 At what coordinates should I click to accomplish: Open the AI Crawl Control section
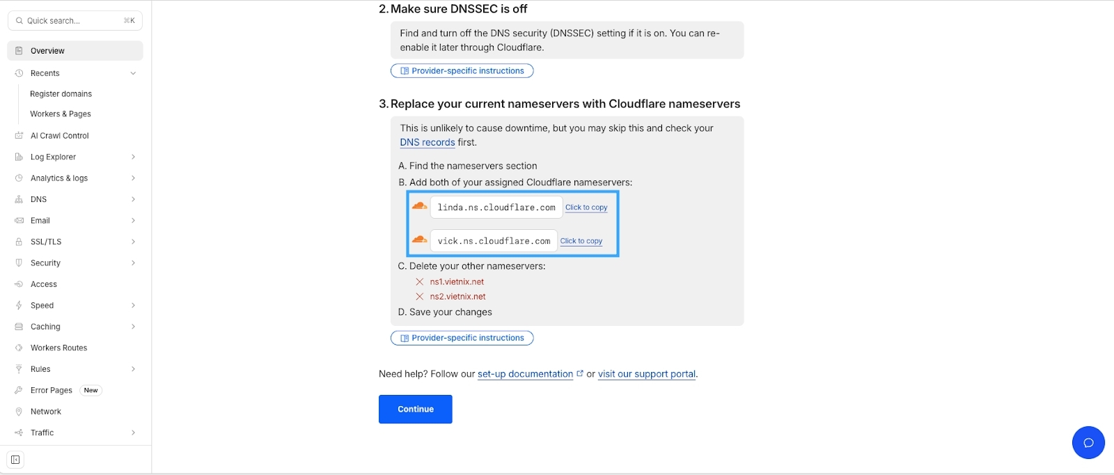58,135
